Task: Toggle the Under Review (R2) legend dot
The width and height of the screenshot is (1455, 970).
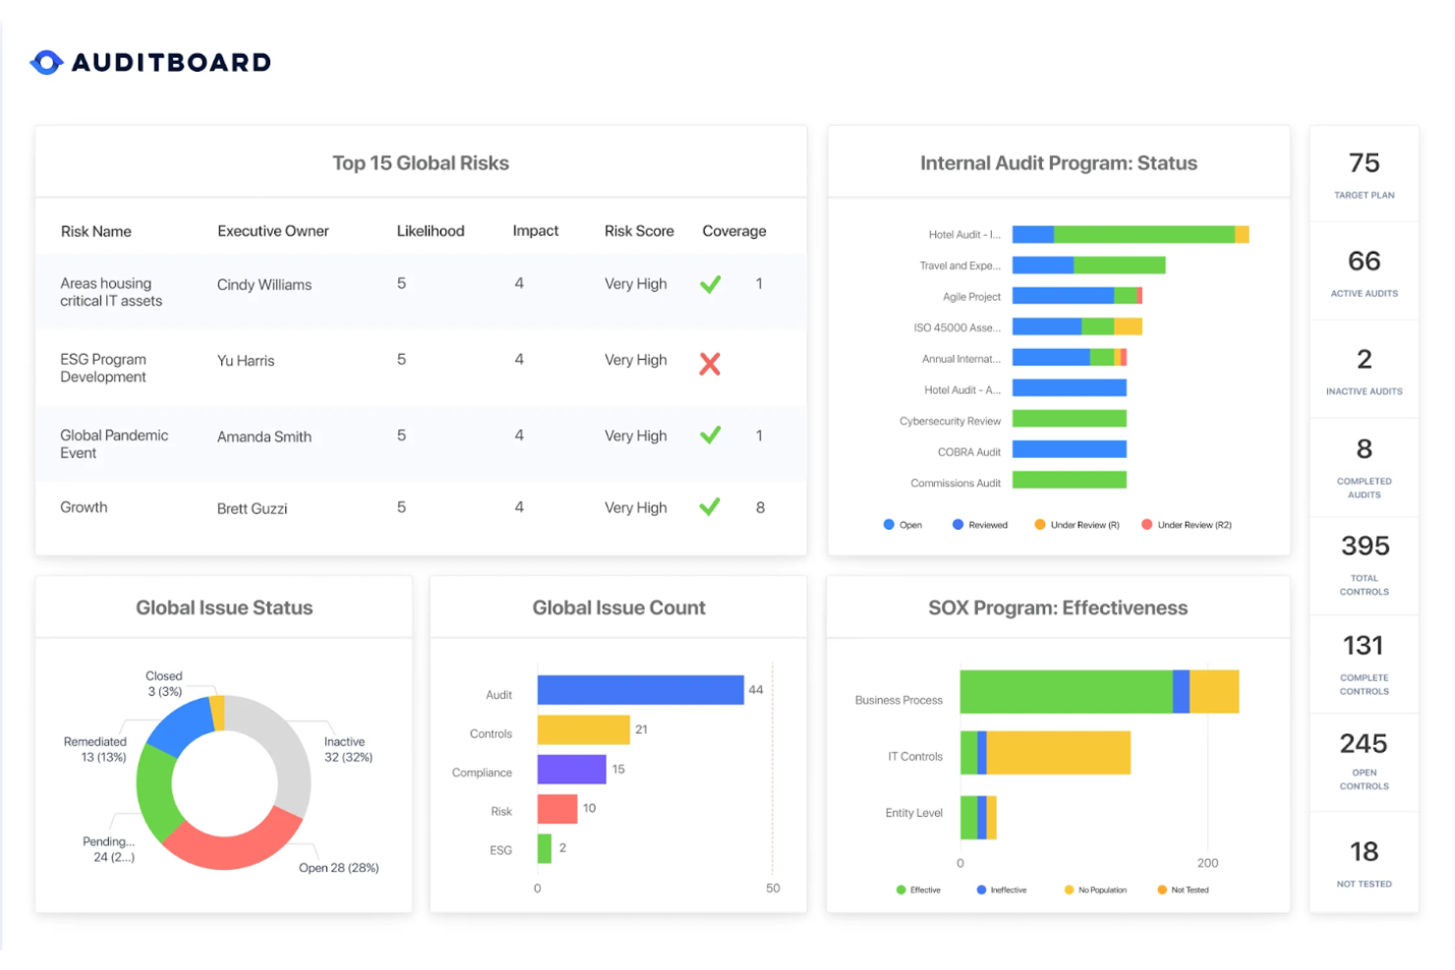Action: tap(1146, 525)
